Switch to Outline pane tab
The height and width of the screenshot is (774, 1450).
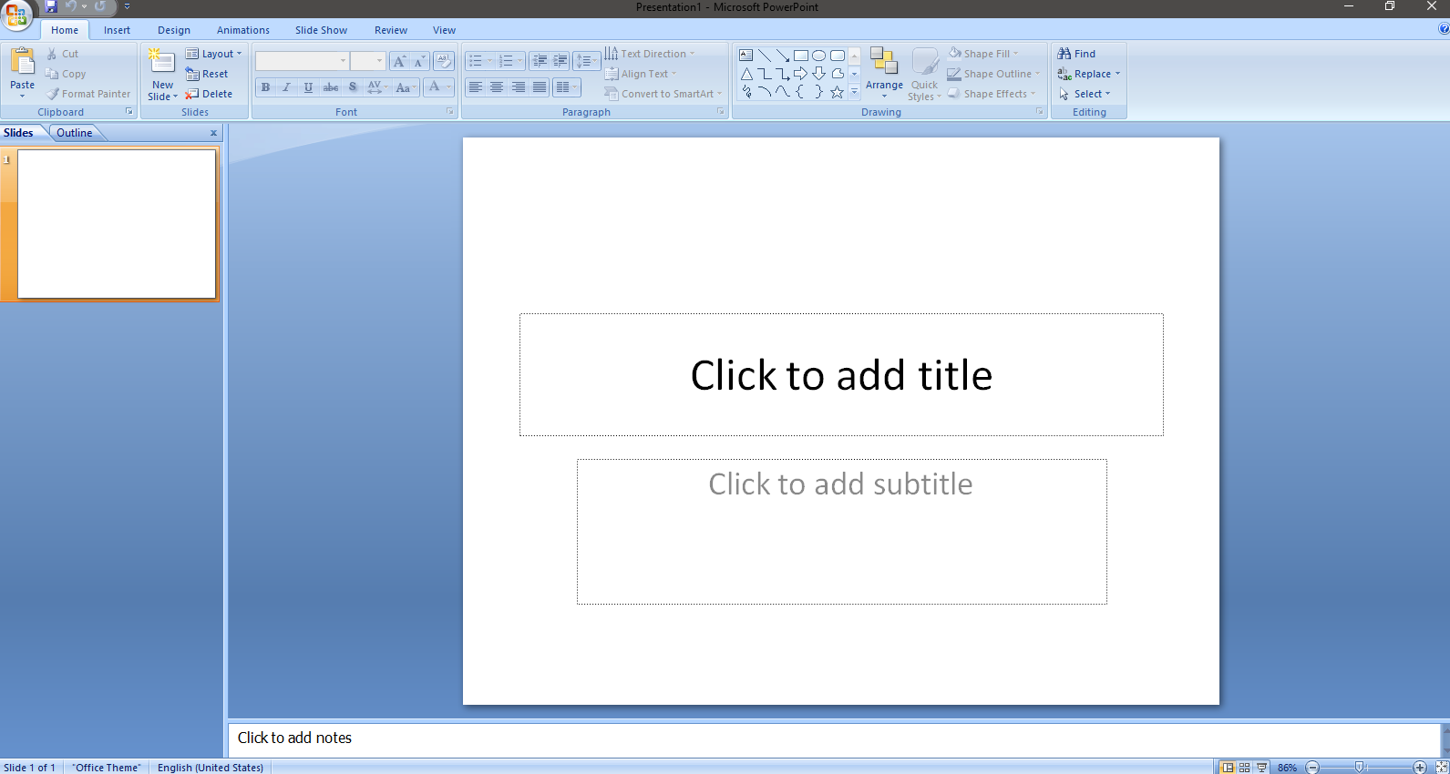pyautogui.click(x=74, y=133)
